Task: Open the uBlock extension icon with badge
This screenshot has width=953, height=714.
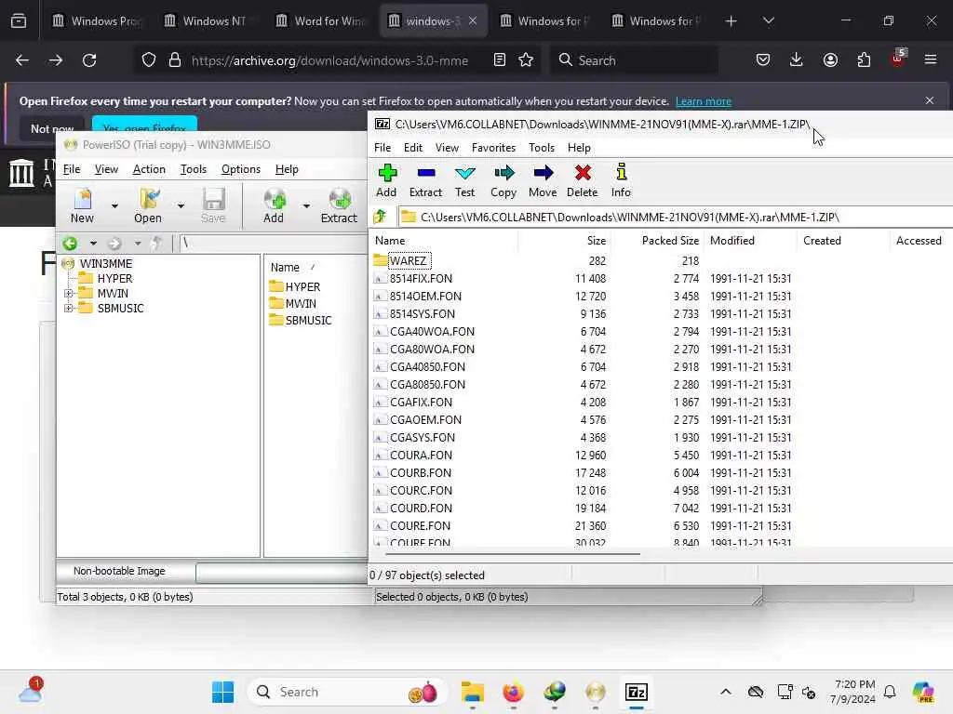Action: [898, 59]
